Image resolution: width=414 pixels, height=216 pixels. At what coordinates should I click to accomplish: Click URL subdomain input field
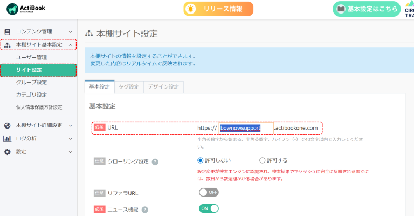click(246, 128)
